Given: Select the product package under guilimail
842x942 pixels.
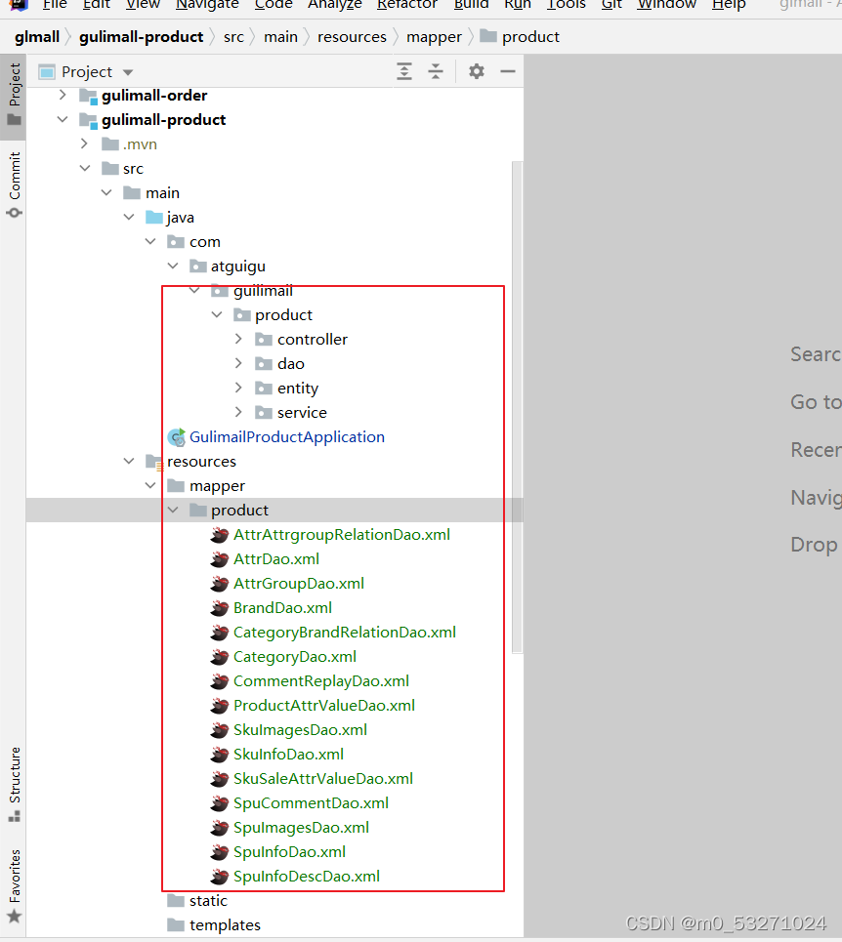Looking at the screenshot, I should (283, 314).
